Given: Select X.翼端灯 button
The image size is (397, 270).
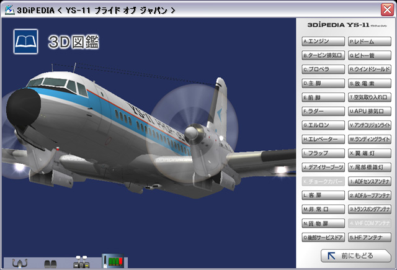Looking at the screenshot, I should [x=370, y=153].
